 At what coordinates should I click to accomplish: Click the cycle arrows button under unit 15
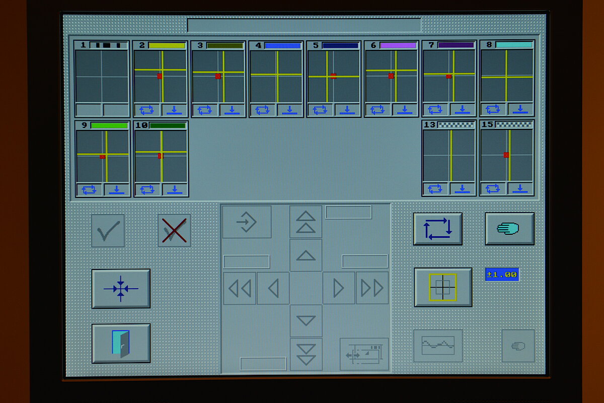point(493,189)
